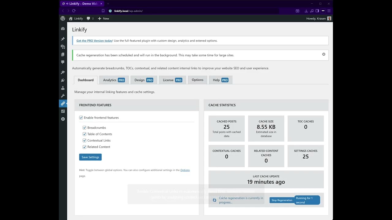Open a new browser tab

click(x=108, y=4)
